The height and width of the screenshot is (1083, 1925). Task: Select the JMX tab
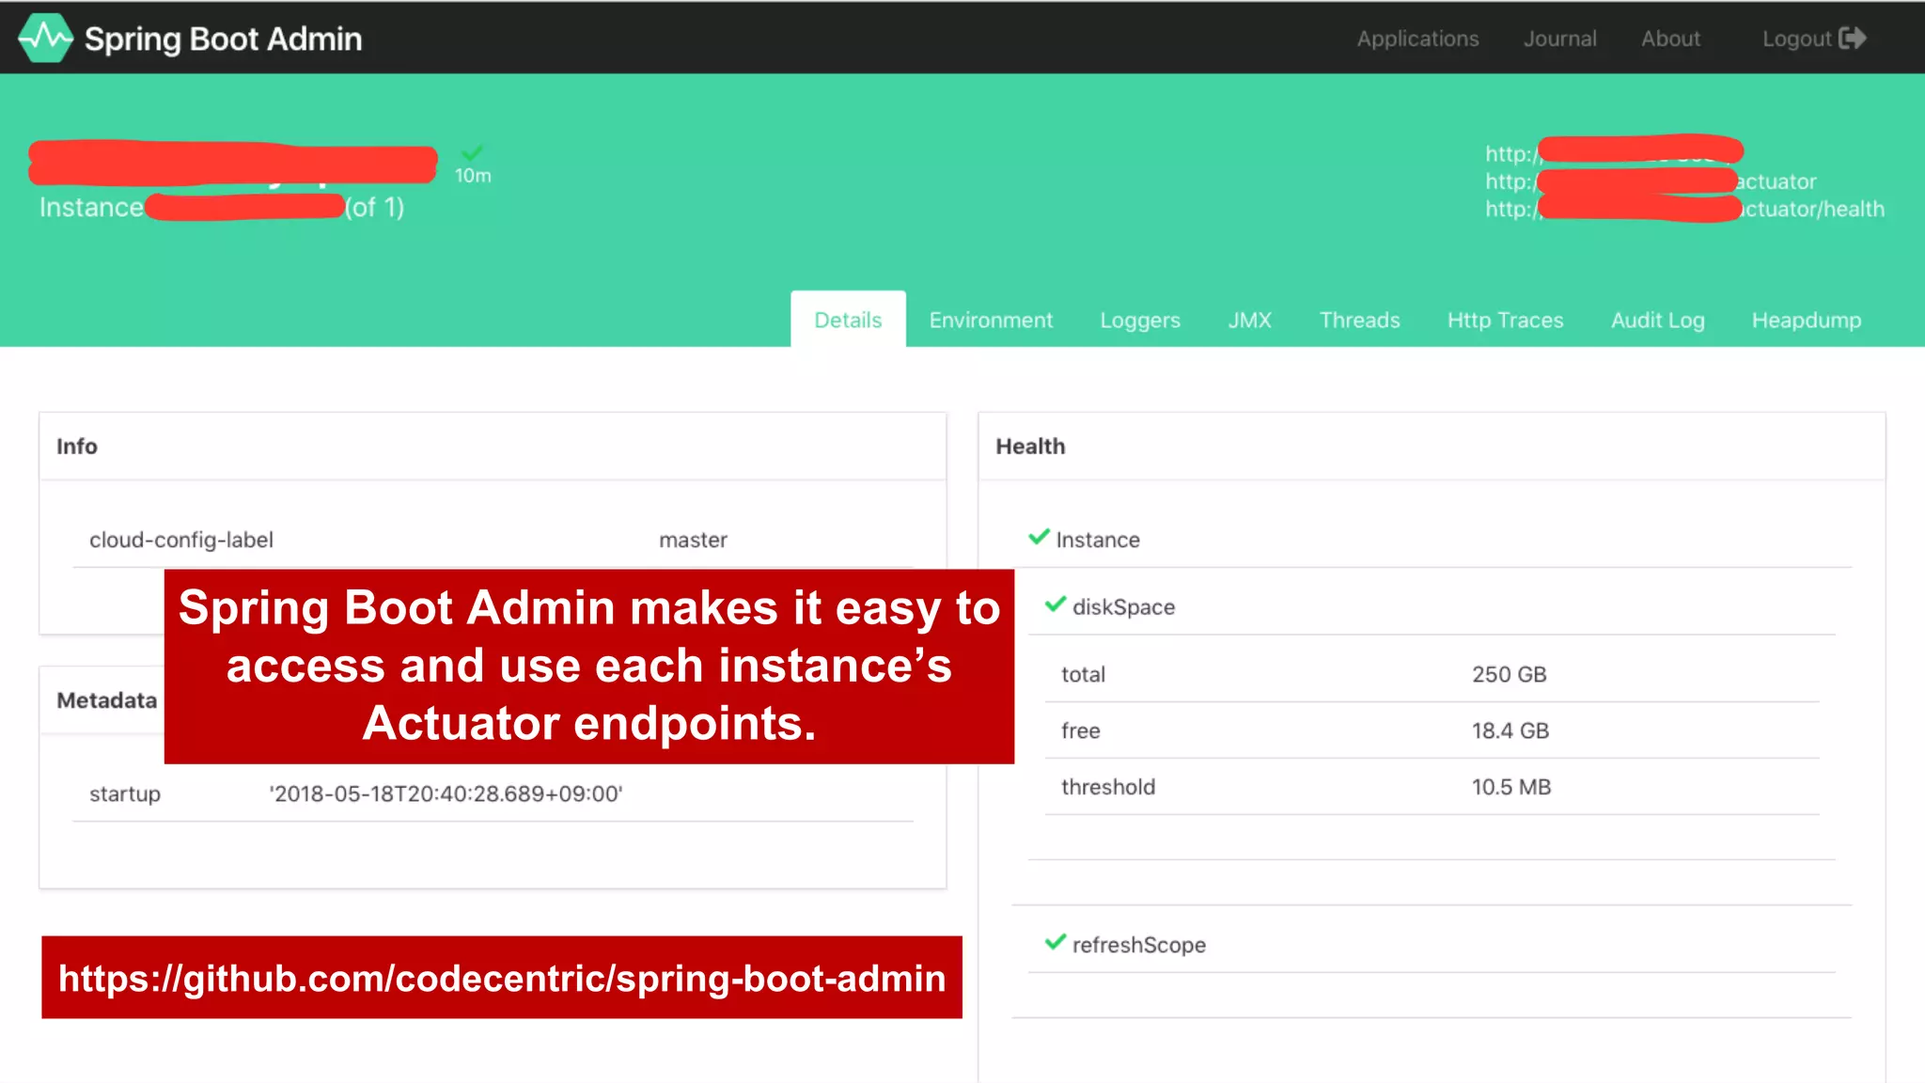coord(1249,321)
